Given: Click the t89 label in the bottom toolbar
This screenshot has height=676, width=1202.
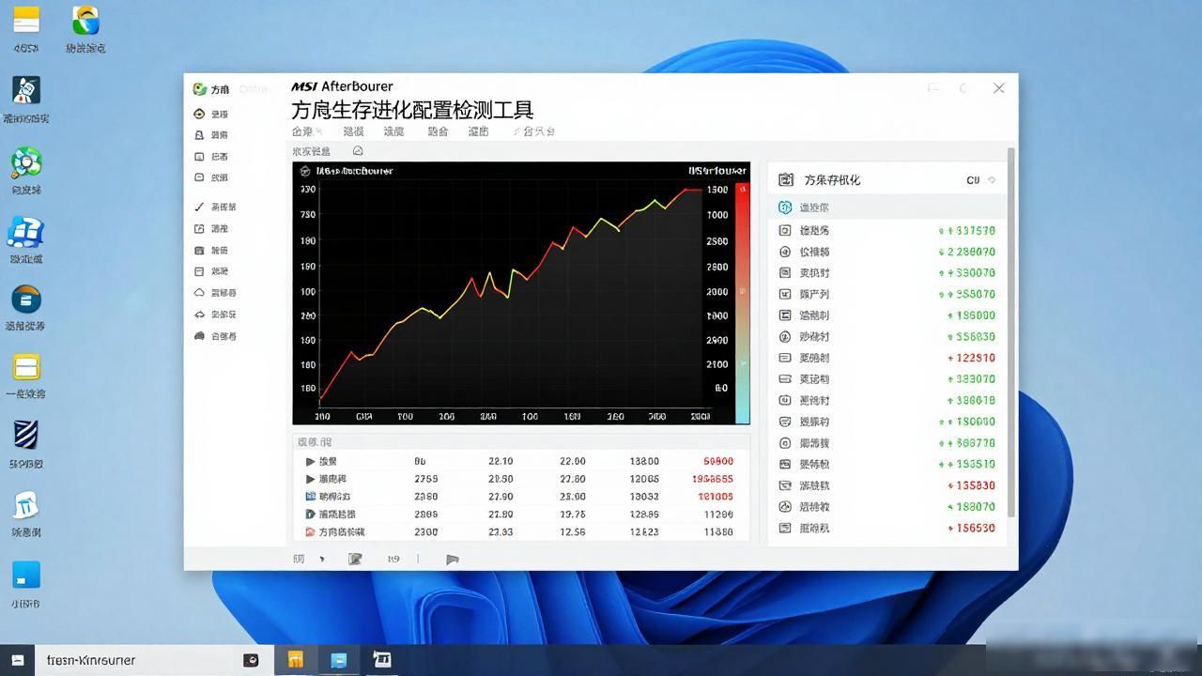Looking at the screenshot, I should click(393, 559).
